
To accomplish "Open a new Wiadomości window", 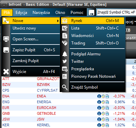I will 93,36.
